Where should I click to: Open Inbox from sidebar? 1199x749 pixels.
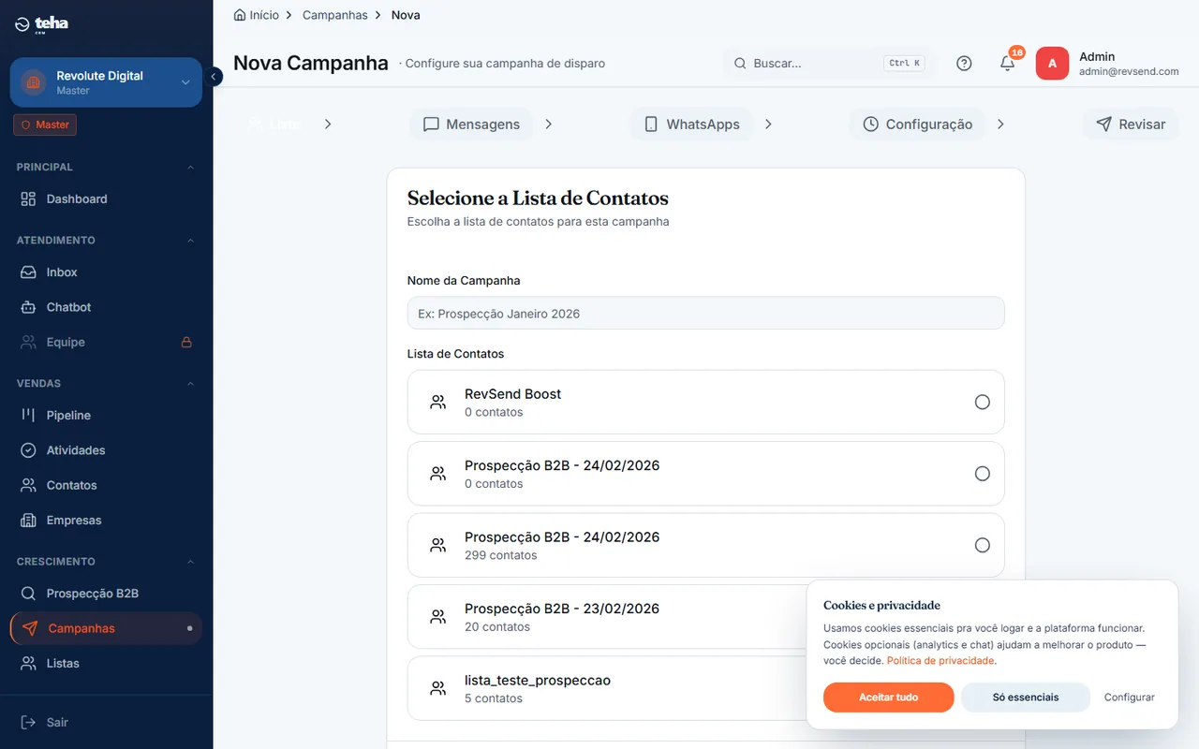106,272
